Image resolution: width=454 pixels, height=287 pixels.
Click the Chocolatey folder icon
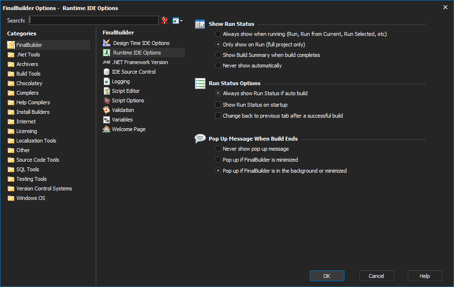point(11,83)
